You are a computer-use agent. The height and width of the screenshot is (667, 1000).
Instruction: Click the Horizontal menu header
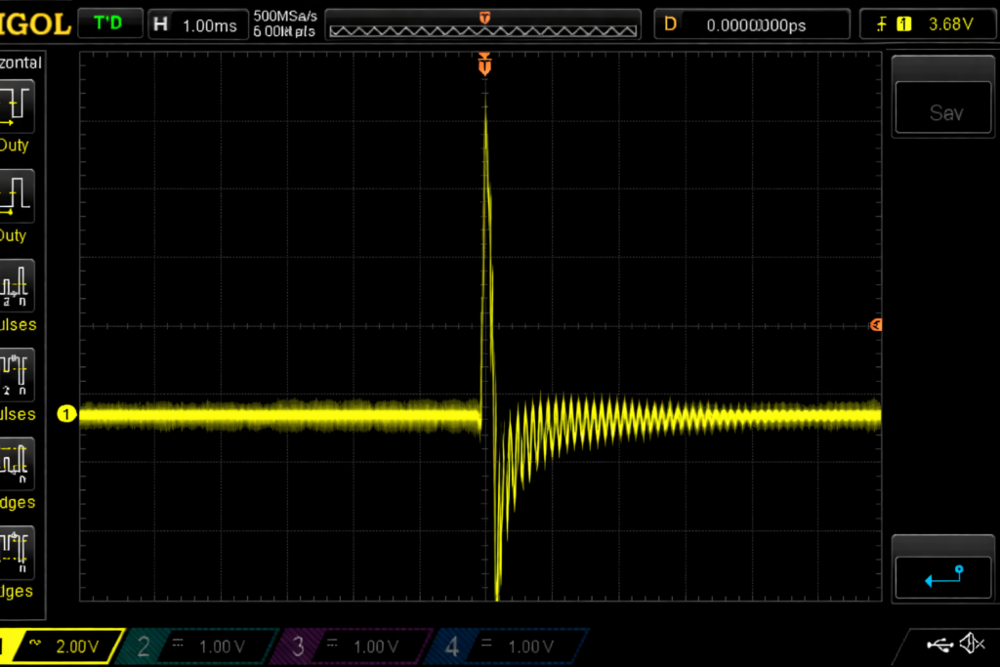[x=21, y=63]
